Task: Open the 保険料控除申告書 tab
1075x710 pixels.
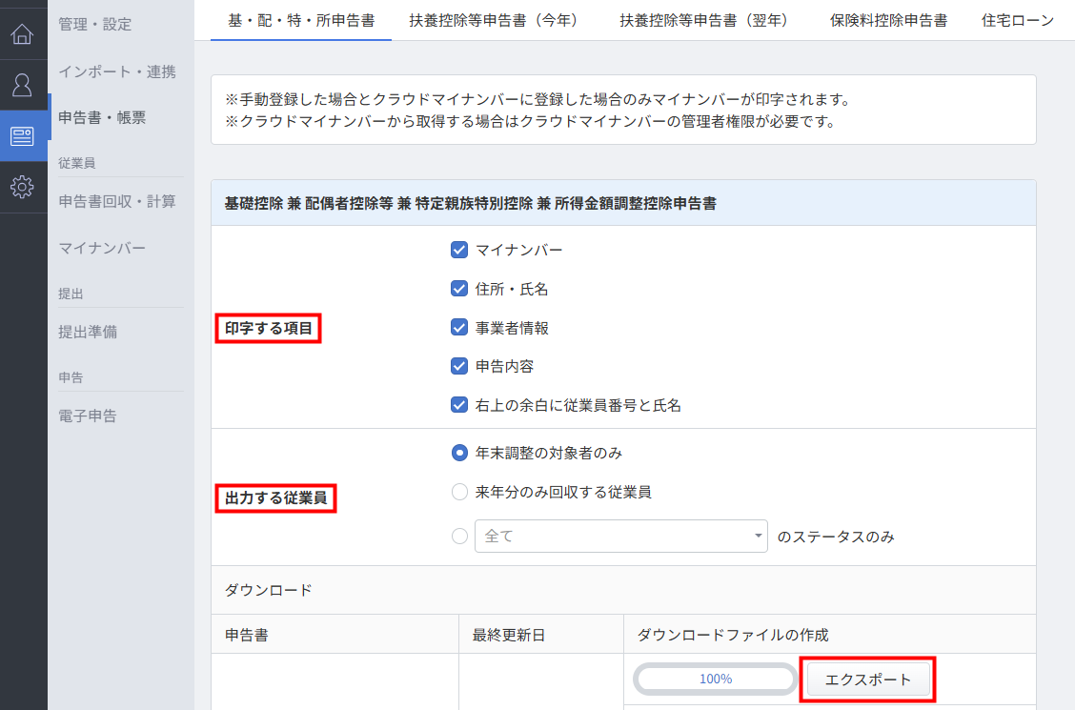Action: point(888,20)
